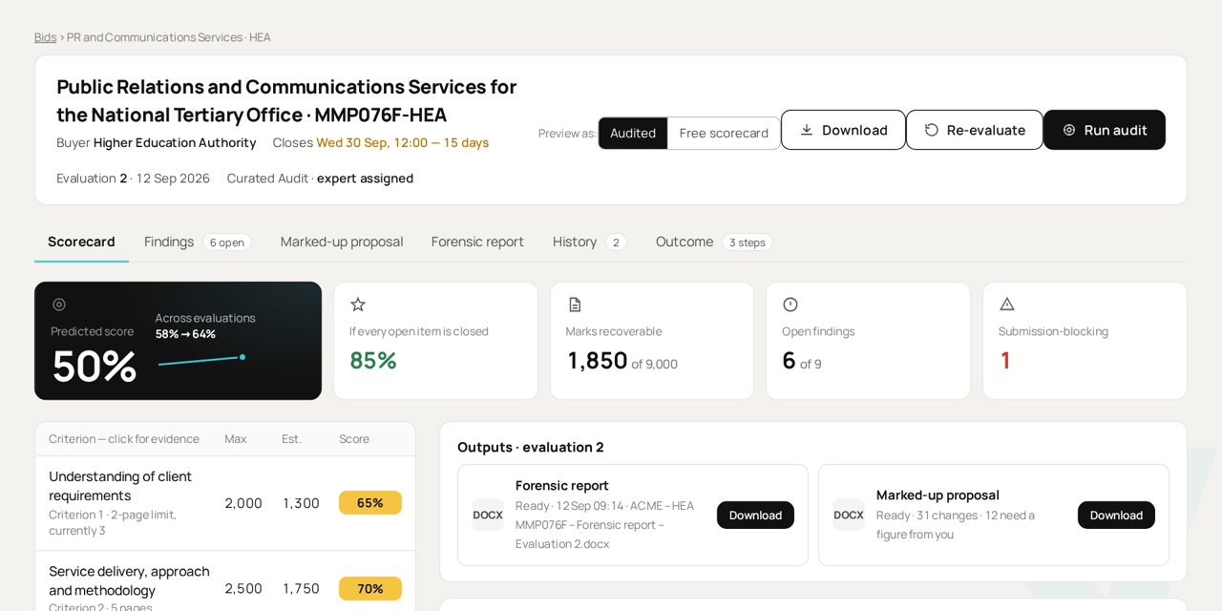Click the Higher Education Authority buyer name
Viewport: 1222px width, 611px height.
(x=175, y=142)
